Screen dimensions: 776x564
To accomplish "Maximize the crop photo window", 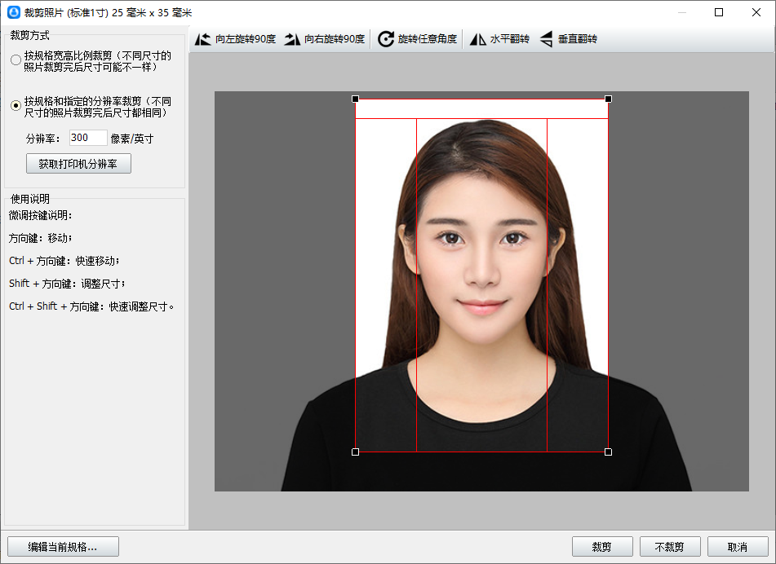I will (719, 12).
